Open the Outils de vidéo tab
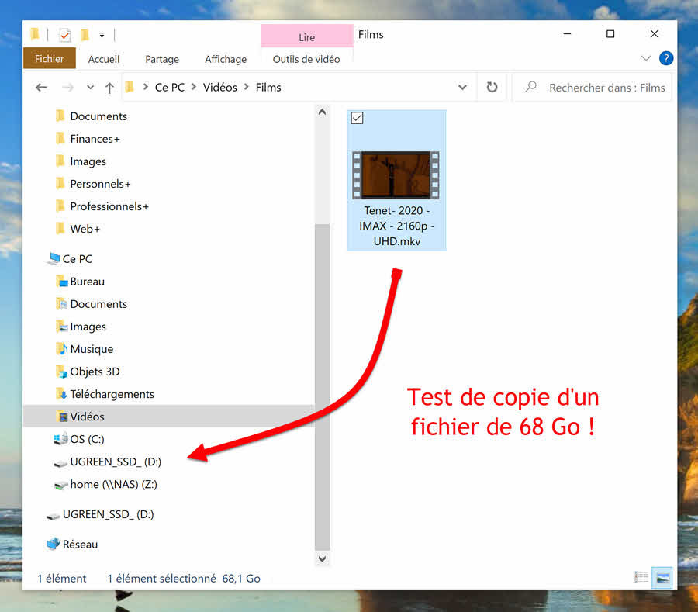 click(x=306, y=59)
